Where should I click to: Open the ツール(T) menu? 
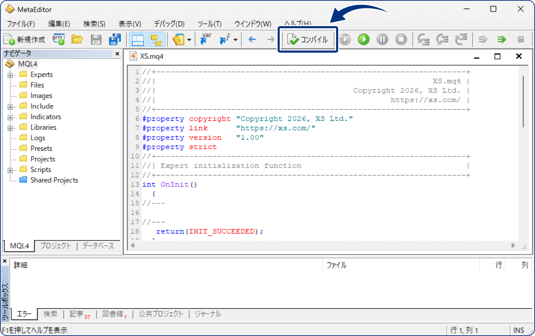209,24
